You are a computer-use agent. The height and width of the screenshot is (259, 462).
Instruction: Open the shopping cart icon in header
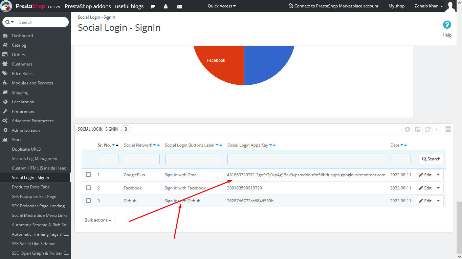(x=153, y=6)
